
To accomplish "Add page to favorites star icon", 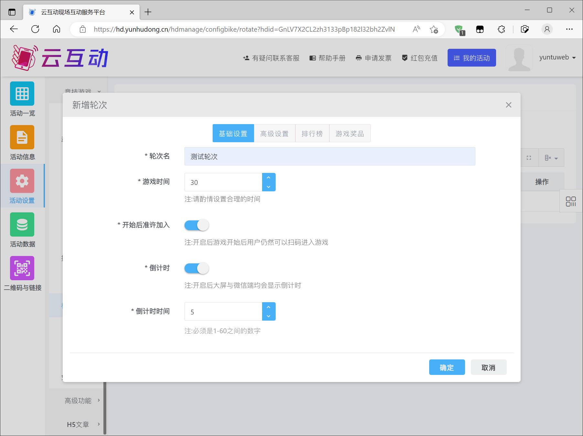I will pos(434,29).
